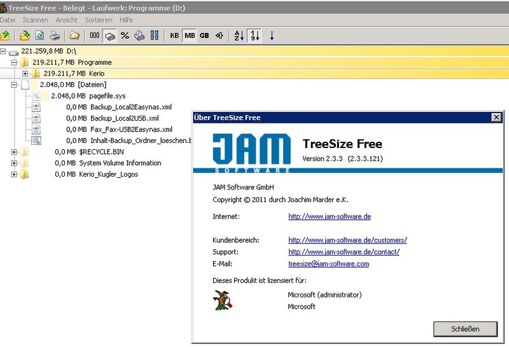
Task: Click the D: drive icon
Action: [x=13, y=52]
